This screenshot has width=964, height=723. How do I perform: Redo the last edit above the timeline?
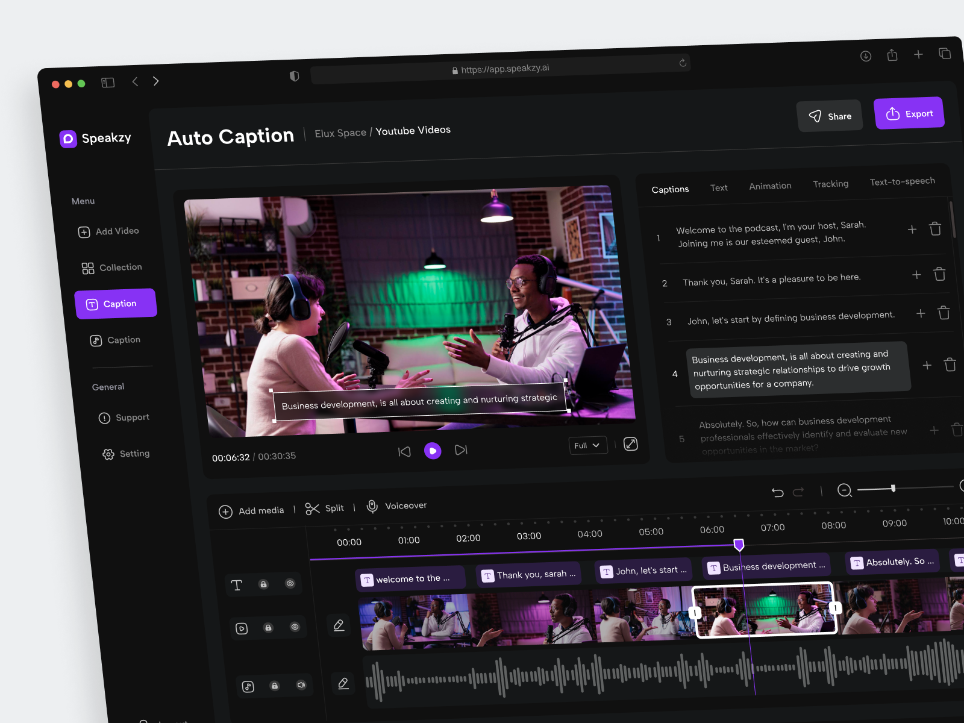[x=797, y=491]
